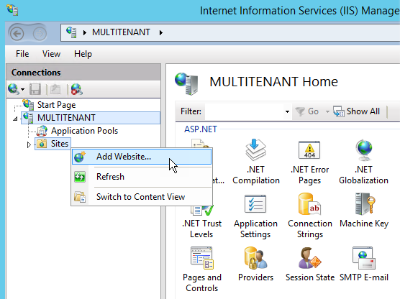Open the SMTP E-mail feature
Viewport: 400px width, 299px height.
[364, 264]
